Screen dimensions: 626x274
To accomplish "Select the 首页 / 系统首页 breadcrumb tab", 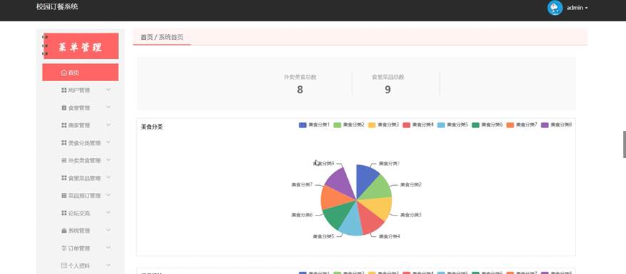I will pos(162,37).
